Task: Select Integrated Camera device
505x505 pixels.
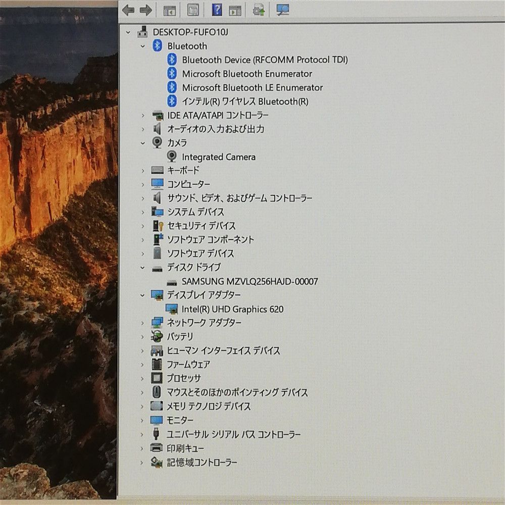Action: (x=218, y=157)
